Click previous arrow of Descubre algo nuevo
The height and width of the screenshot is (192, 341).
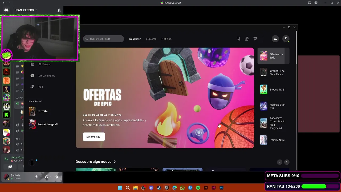[x=279, y=162]
